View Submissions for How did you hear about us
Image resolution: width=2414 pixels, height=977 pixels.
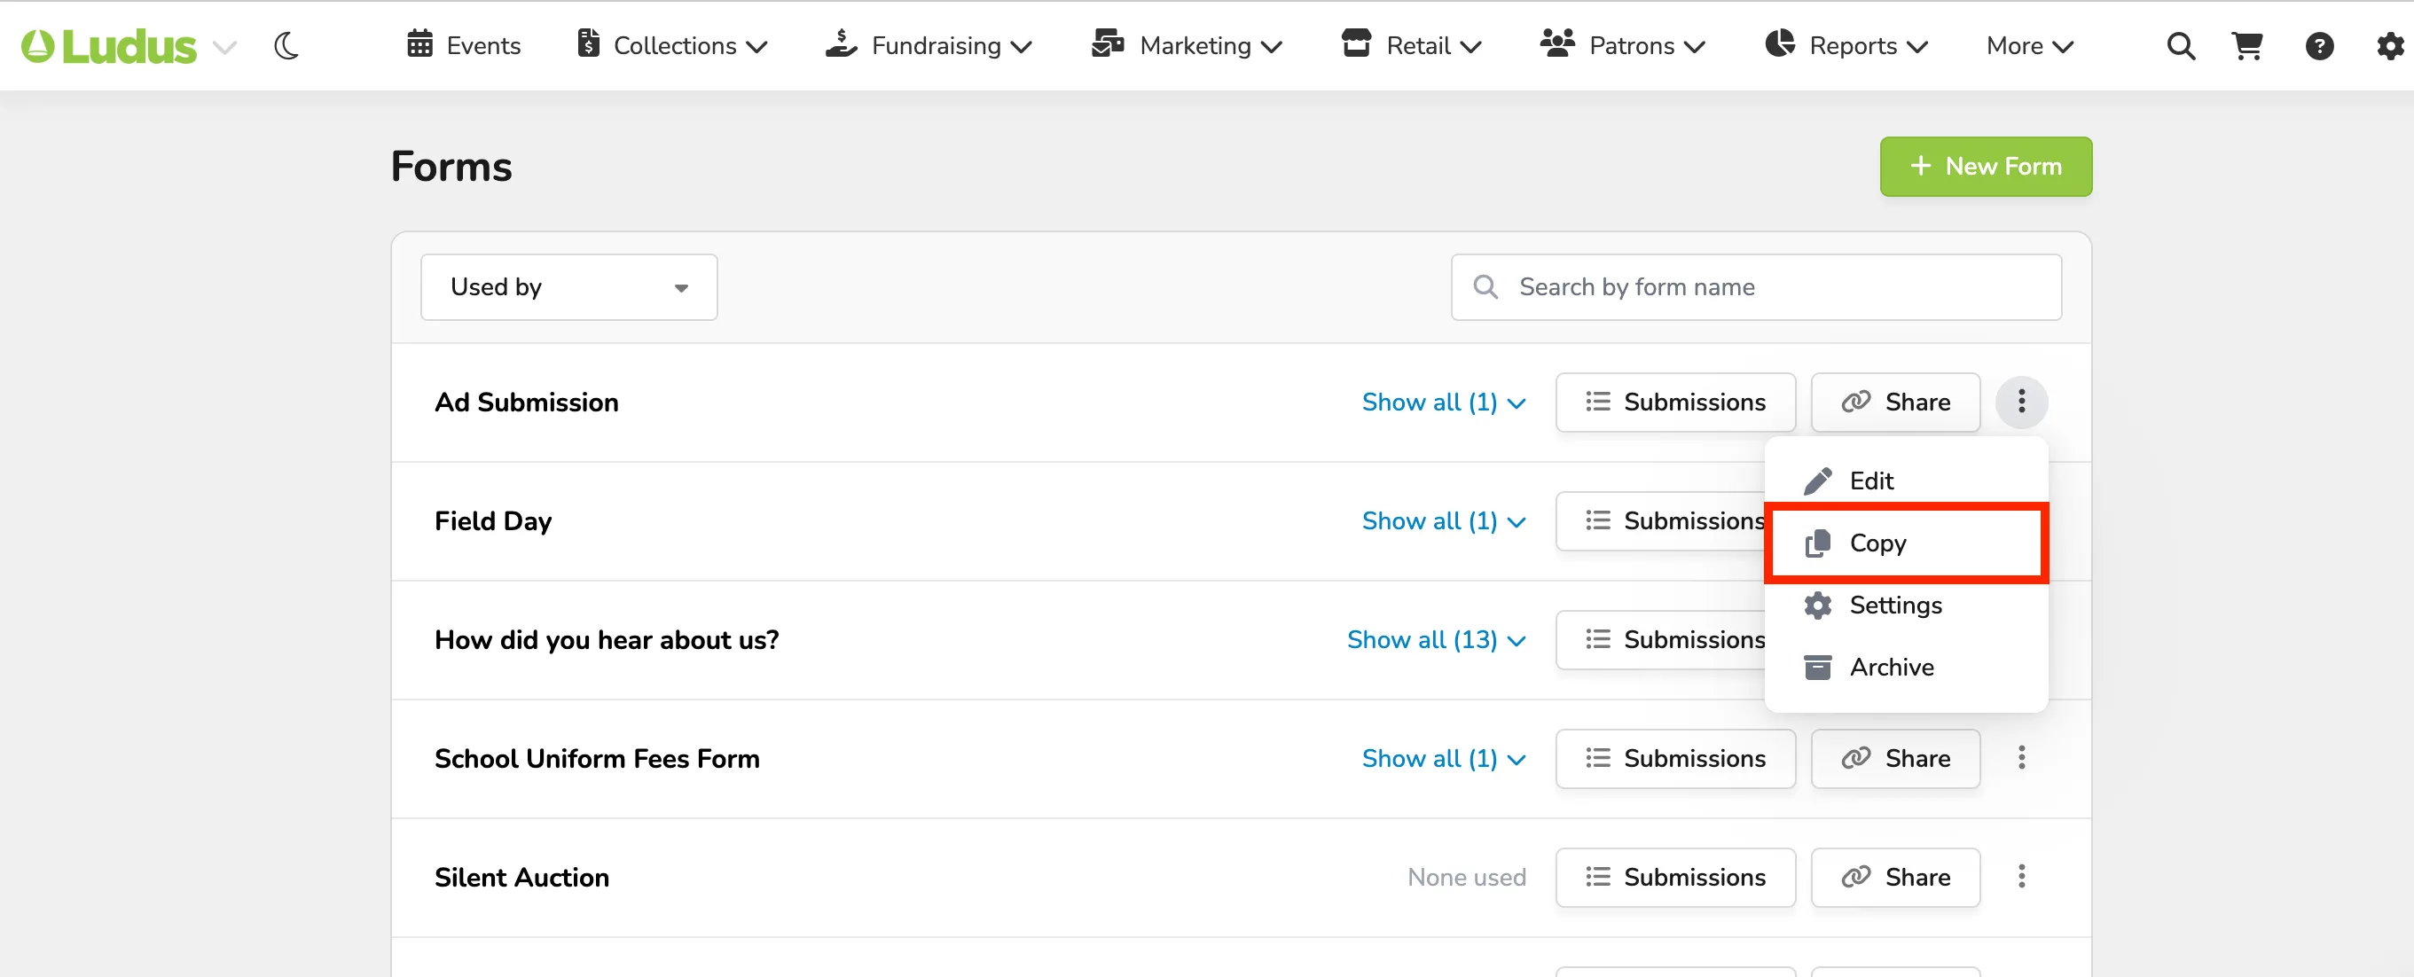point(1660,640)
